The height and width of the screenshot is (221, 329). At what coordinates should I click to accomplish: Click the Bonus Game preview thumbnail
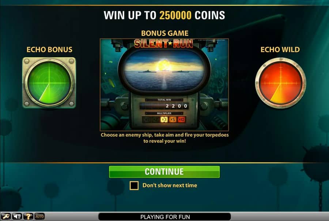(x=164, y=85)
